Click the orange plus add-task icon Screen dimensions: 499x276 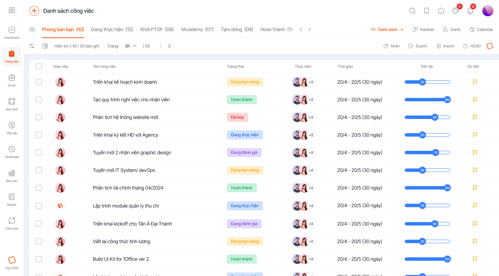click(x=34, y=11)
